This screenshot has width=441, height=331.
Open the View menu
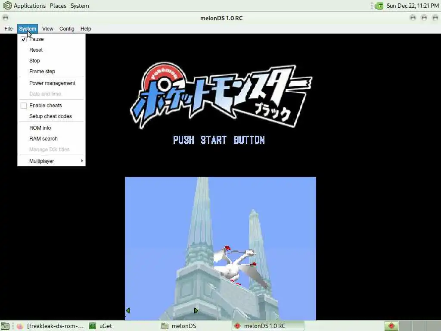[48, 29]
